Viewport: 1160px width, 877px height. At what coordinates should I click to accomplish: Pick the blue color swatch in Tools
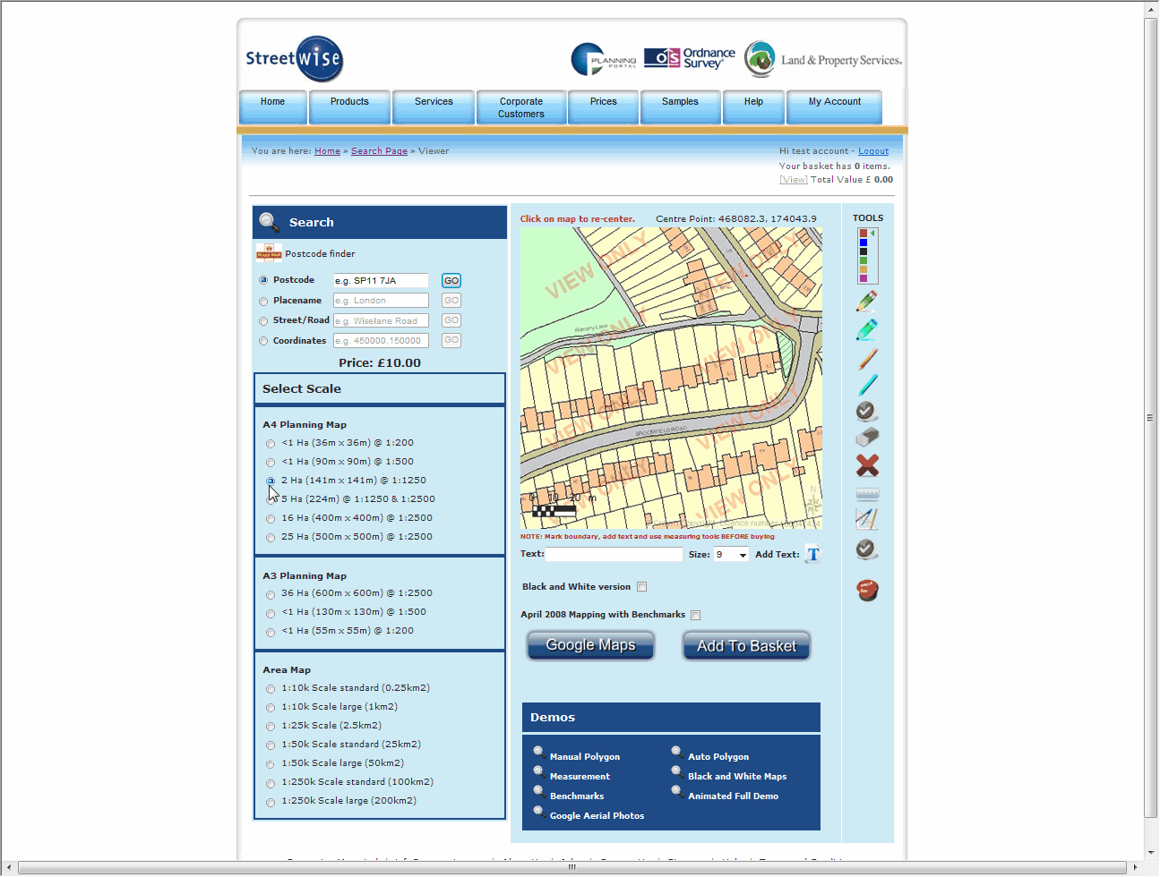pyautogui.click(x=864, y=243)
